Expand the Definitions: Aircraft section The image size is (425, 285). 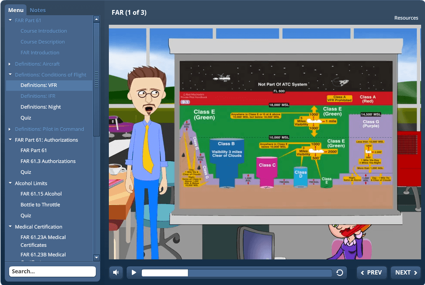pyautogui.click(x=10, y=64)
